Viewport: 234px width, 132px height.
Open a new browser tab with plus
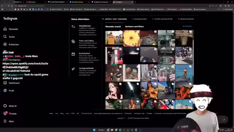pyautogui.click(x=136, y=2)
